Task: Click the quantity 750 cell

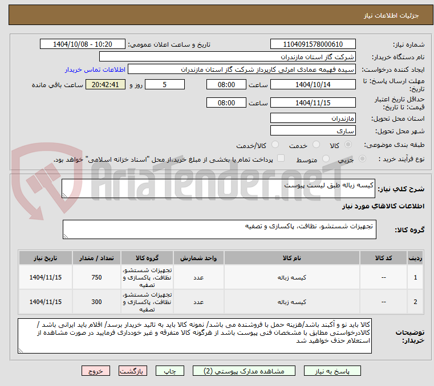Action: [x=96, y=277]
